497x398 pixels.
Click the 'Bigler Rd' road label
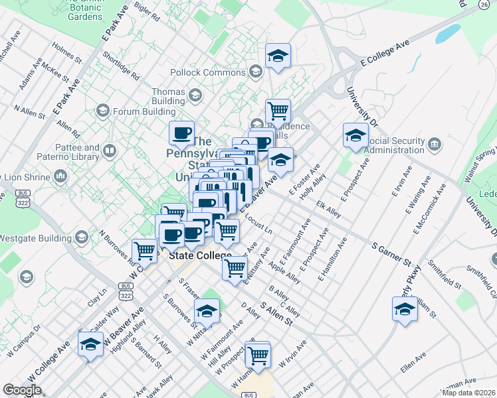point(147,12)
